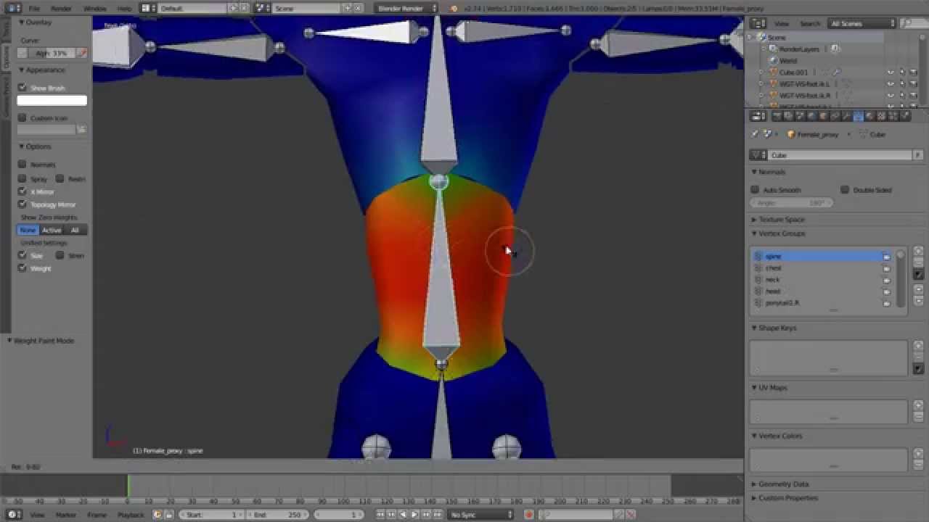This screenshot has height=522, width=929.
Task: Toggle unified Size checkbox
Action: (x=22, y=255)
